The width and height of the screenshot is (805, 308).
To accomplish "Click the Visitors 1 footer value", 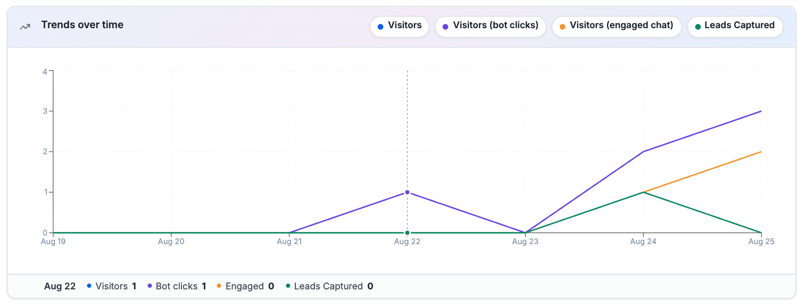I will pos(112,286).
